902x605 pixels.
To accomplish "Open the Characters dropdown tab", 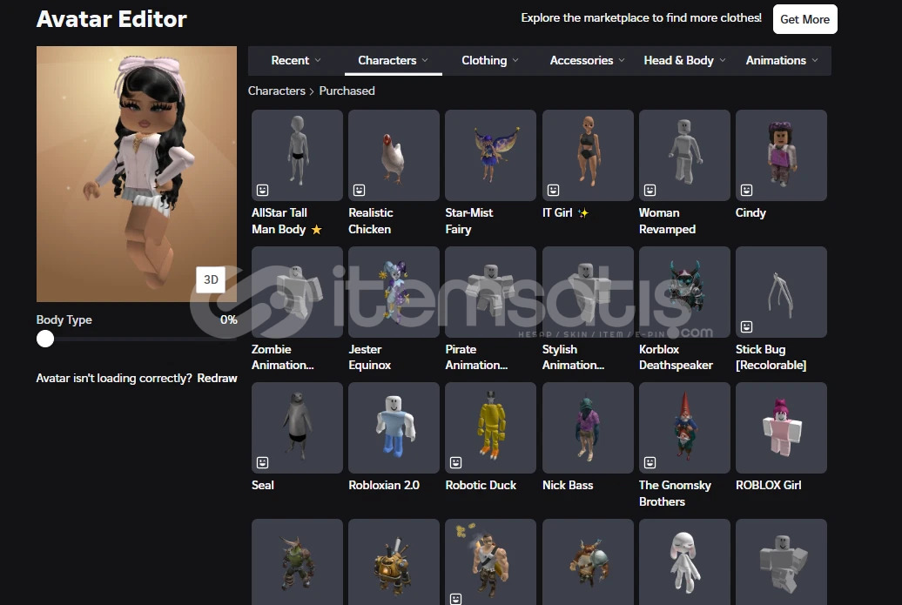I will tap(393, 60).
